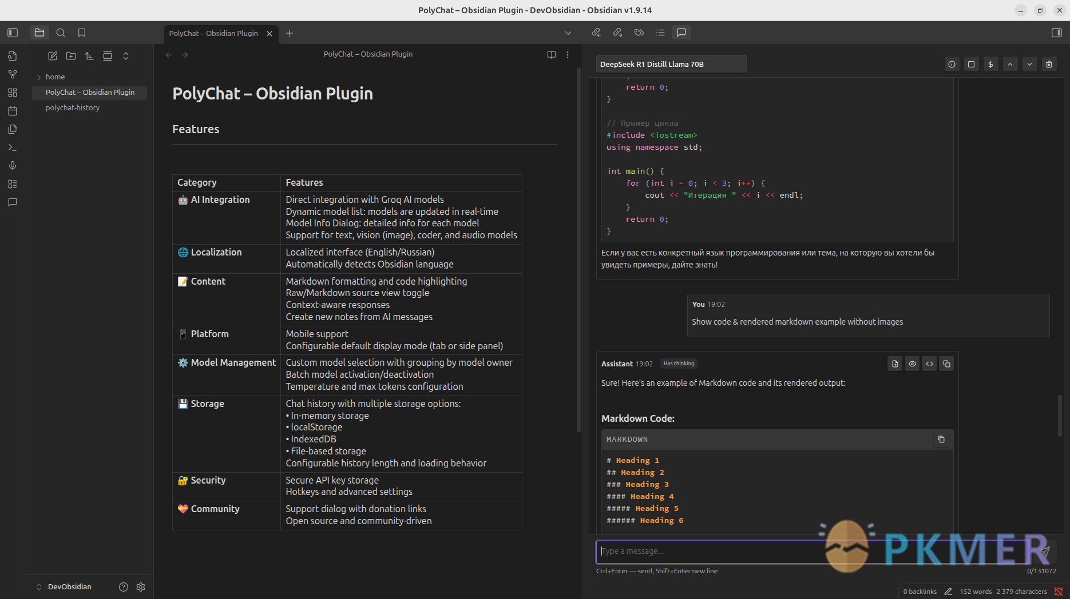
Task: Open the tab list dropdown
Action: 568,33
